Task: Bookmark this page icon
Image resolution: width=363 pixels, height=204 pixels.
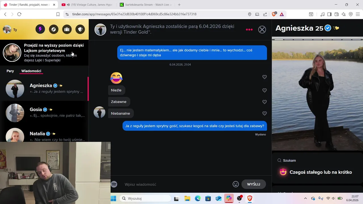Action: 58,14
